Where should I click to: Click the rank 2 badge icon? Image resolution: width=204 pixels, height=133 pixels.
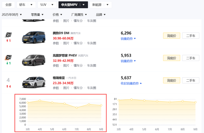(8, 35)
